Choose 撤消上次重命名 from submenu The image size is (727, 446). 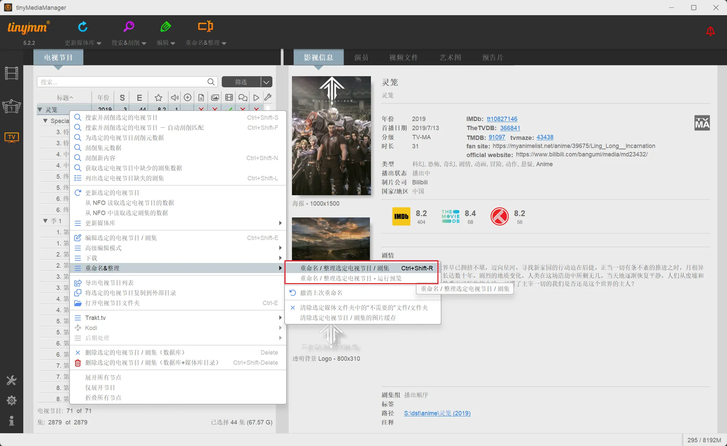pyautogui.click(x=321, y=293)
